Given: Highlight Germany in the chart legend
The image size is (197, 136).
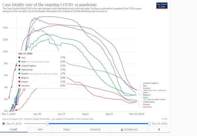Looking at the screenshot, I should pos(147,107).
